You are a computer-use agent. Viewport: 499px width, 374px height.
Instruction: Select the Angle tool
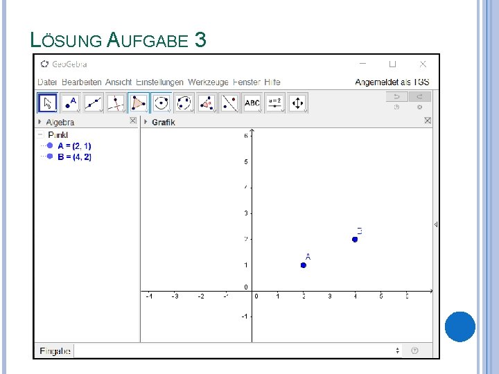tap(207, 103)
